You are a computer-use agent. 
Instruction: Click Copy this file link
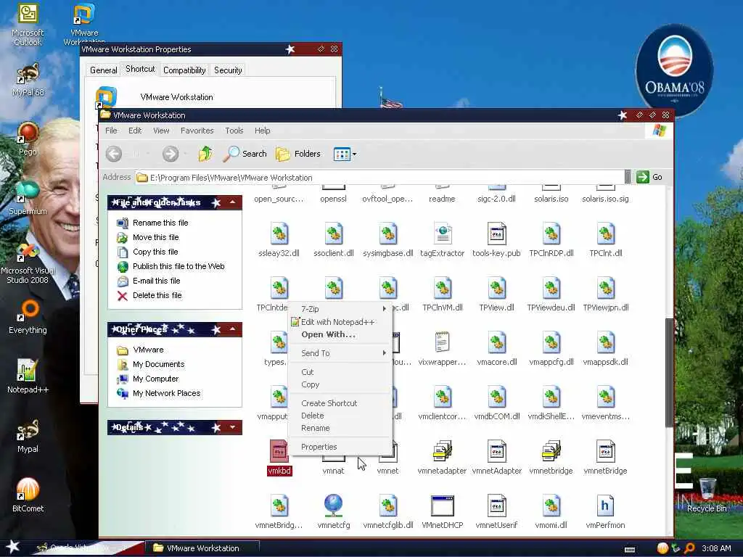[x=155, y=252]
